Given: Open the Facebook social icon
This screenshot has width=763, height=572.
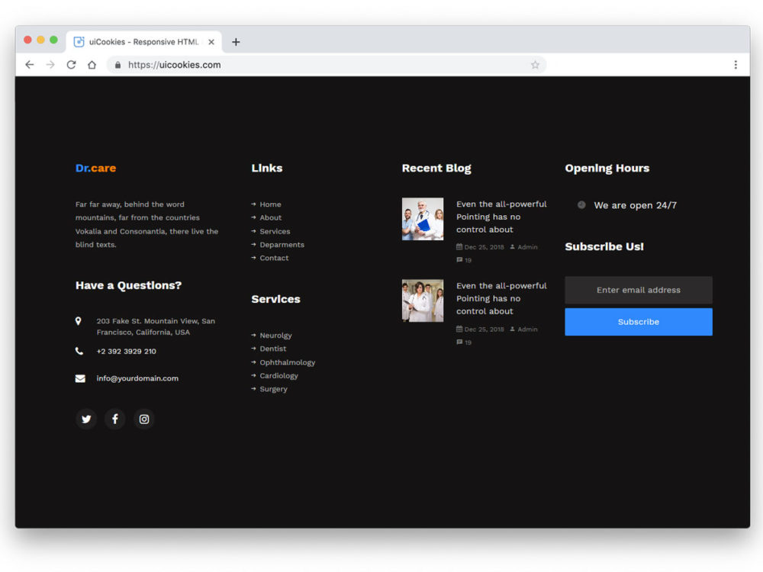Looking at the screenshot, I should point(114,419).
